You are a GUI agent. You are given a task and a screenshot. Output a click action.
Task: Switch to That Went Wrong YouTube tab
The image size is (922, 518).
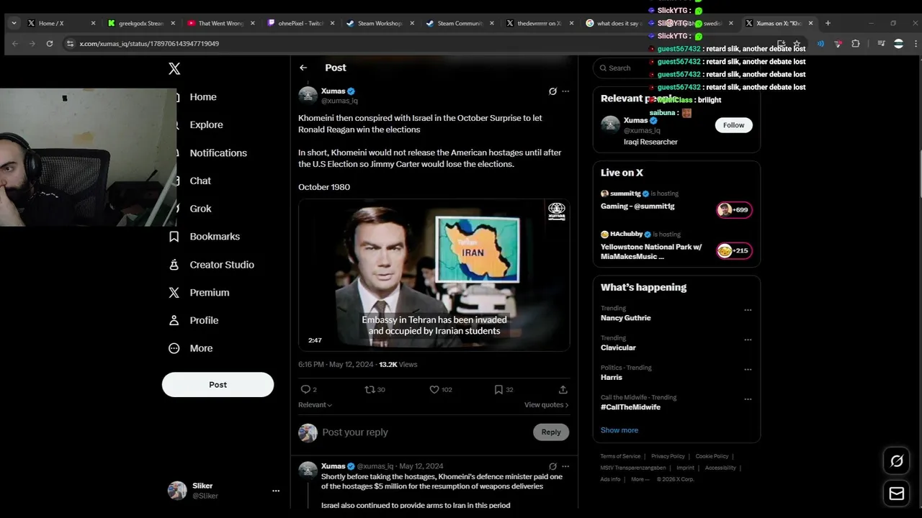(x=220, y=23)
